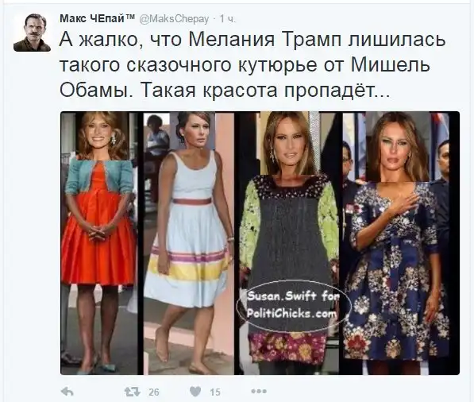Visit the @MaksChepay handle link
This screenshot has height=402, width=474.
point(174,19)
